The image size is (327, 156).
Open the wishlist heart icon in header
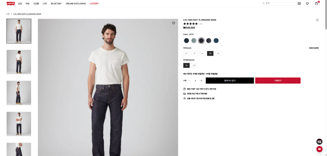tap(307, 3)
